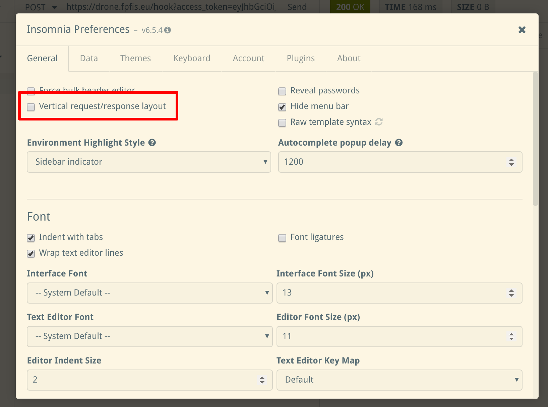Click the request URL field behind the dialog
Screen dimensions: 548x407
[171, 7]
